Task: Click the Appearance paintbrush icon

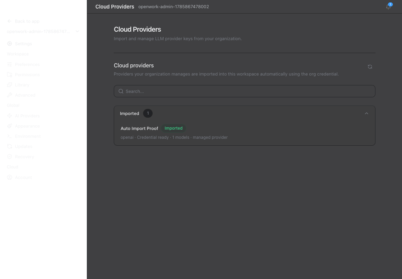Action: pos(10,126)
